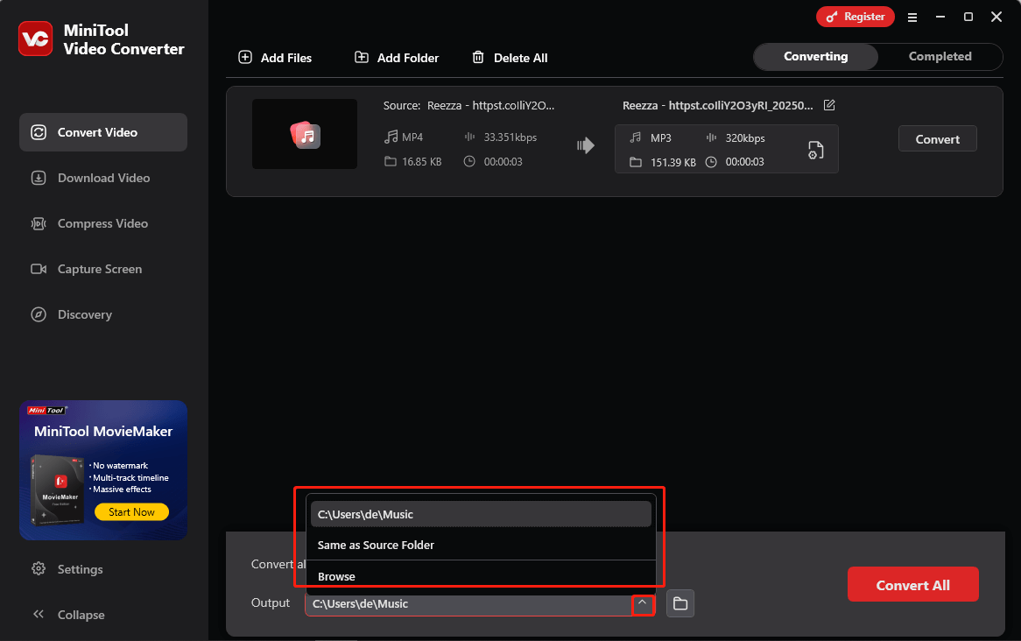
Task: Click the music file thumbnail
Action: (305, 134)
